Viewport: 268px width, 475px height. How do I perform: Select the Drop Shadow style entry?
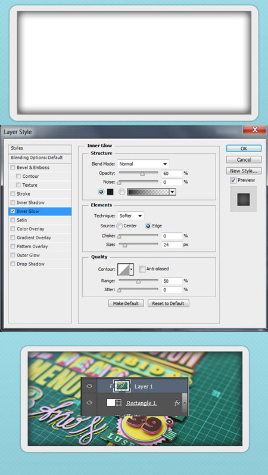[x=40, y=264]
